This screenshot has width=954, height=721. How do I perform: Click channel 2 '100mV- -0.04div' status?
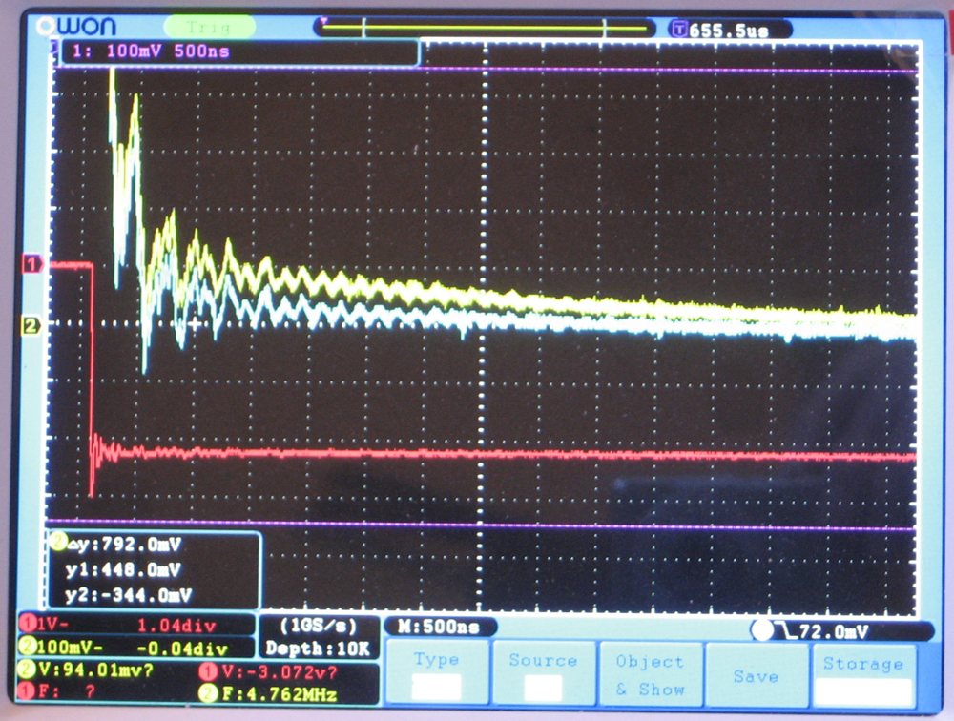point(135,648)
